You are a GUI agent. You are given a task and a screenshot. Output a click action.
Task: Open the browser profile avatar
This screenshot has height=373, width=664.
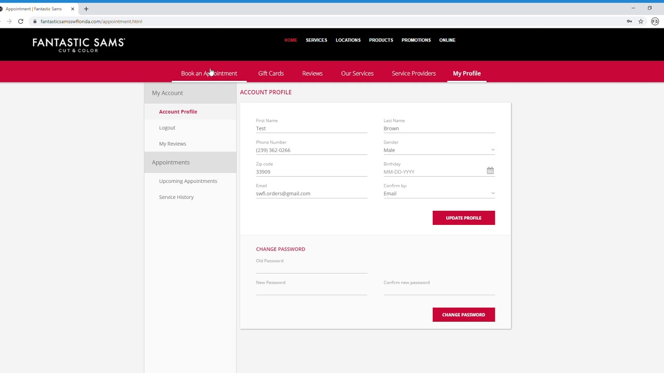pos(655,21)
